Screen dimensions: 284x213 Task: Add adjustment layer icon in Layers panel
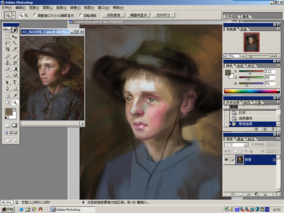[256, 194]
